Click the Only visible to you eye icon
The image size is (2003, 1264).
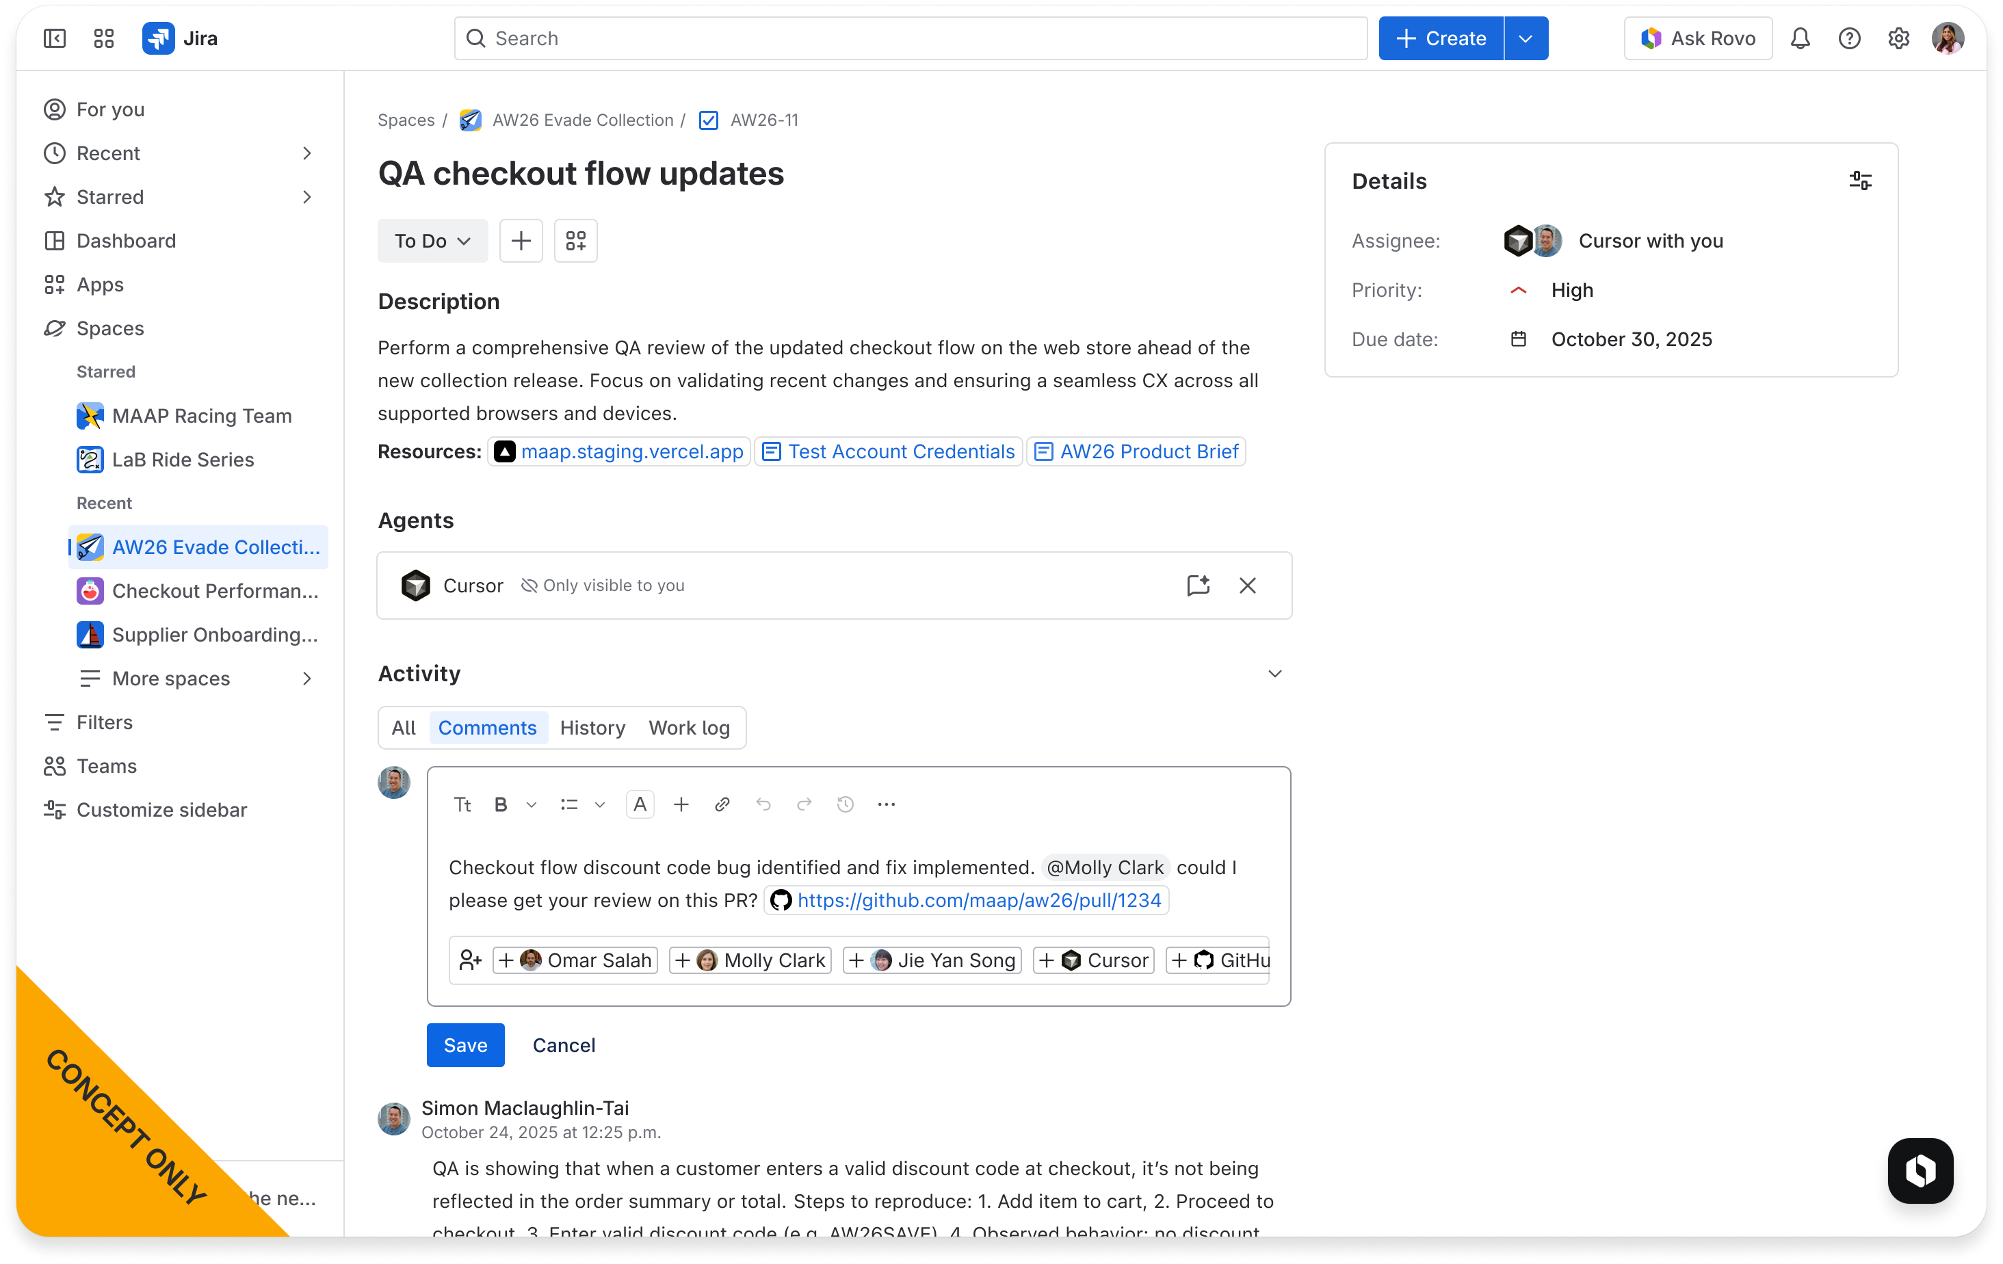(x=528, y=585)
